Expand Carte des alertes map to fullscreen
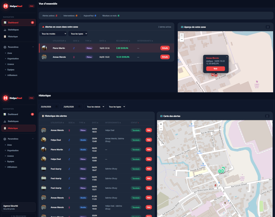275x217 pixels. click(x=267, y=116)
